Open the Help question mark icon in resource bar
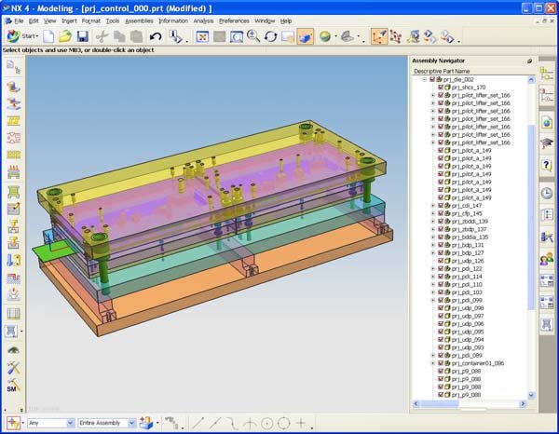 [547, 165]
